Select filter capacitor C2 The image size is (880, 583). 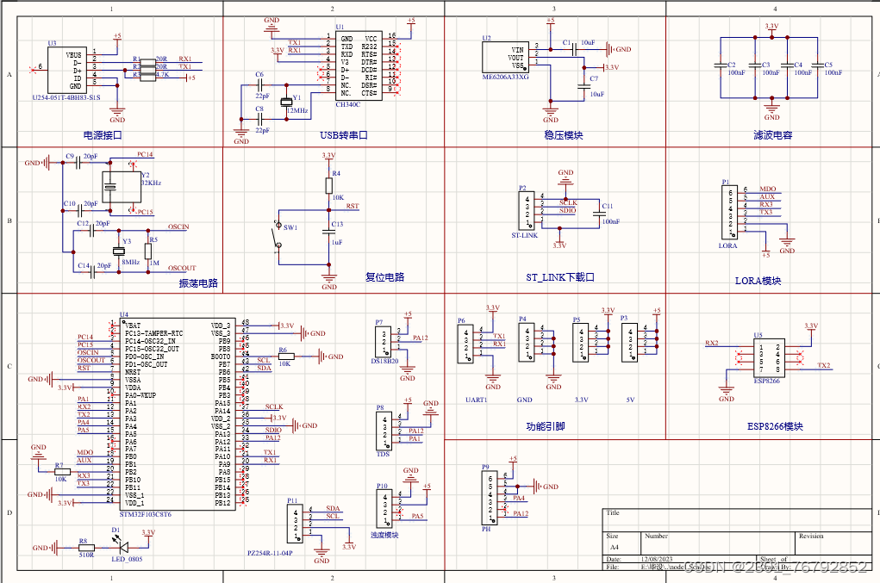pyautogui.click(x=721, y=65)
